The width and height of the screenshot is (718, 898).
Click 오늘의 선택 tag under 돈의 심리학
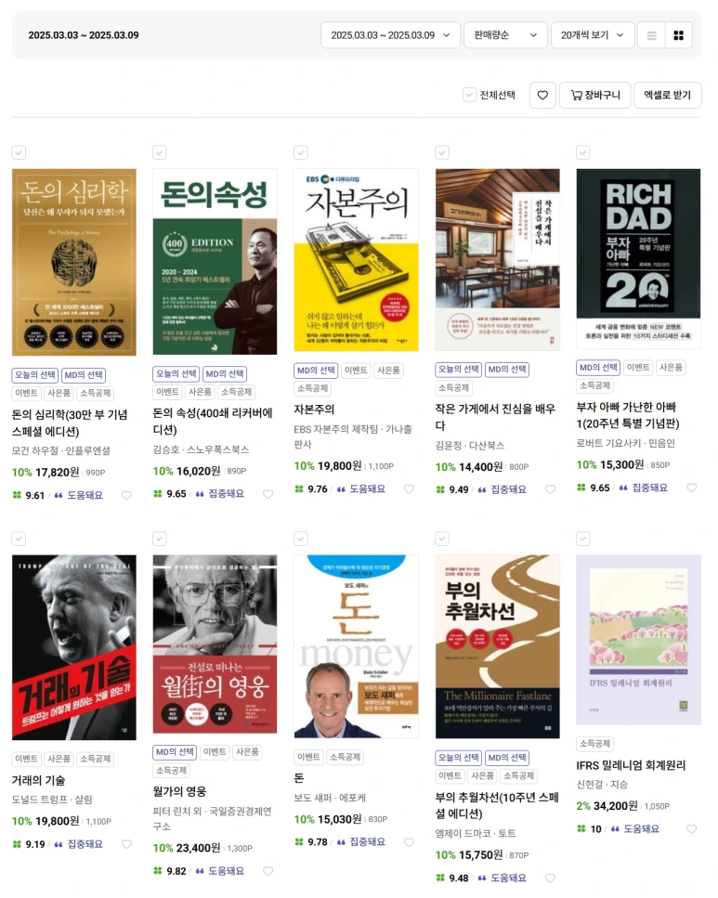click(35, 375)
